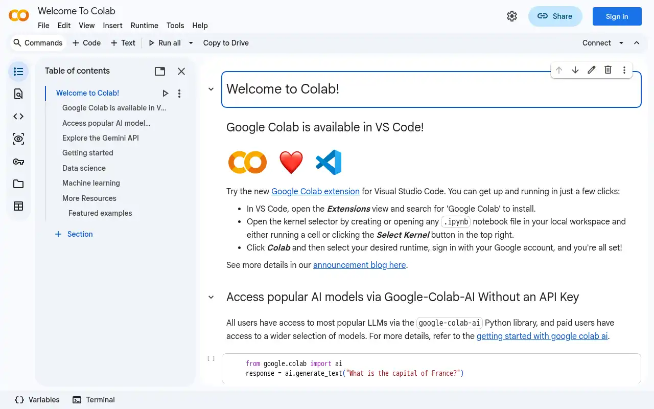
Task: Click the red heart image
Action: (x=291, y=163)
